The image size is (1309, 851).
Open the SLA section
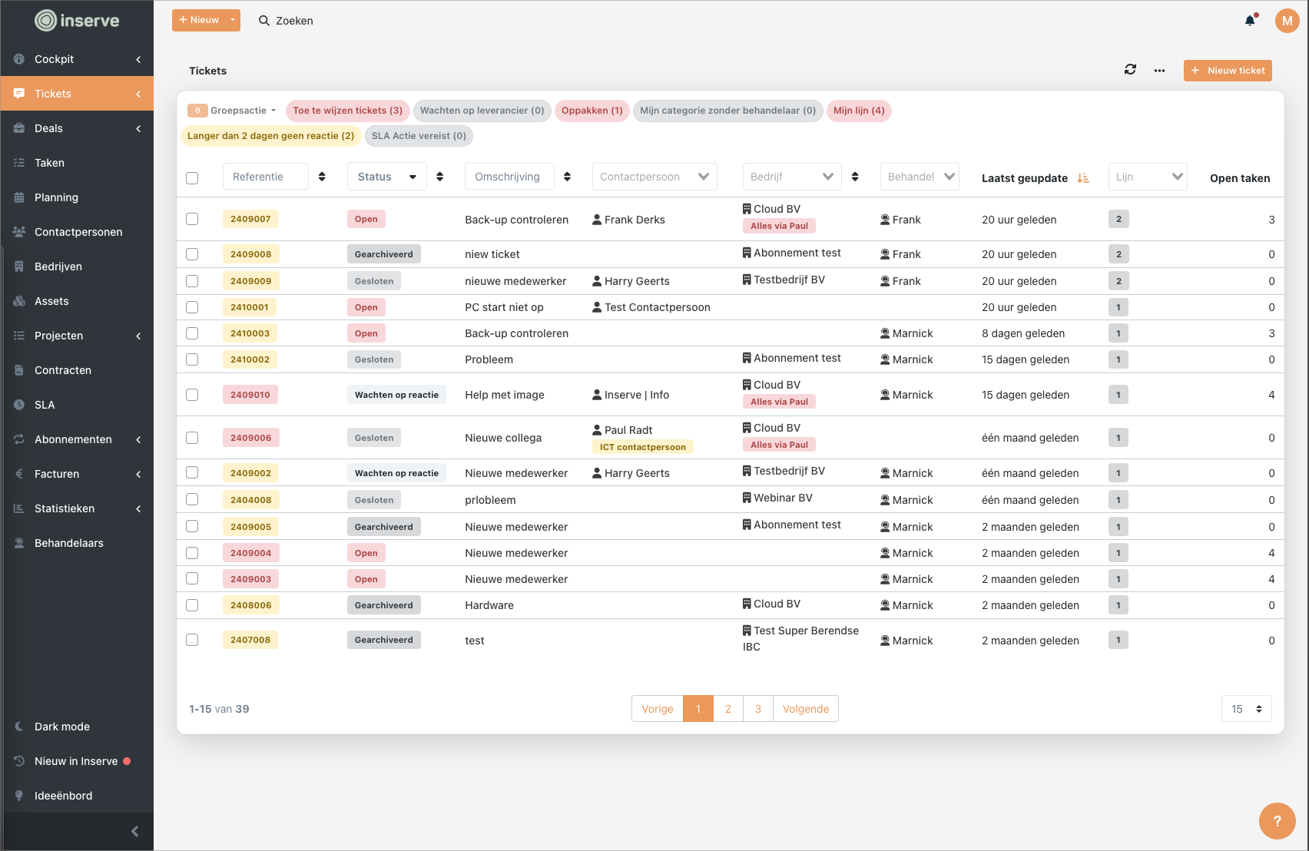(45, 405)
